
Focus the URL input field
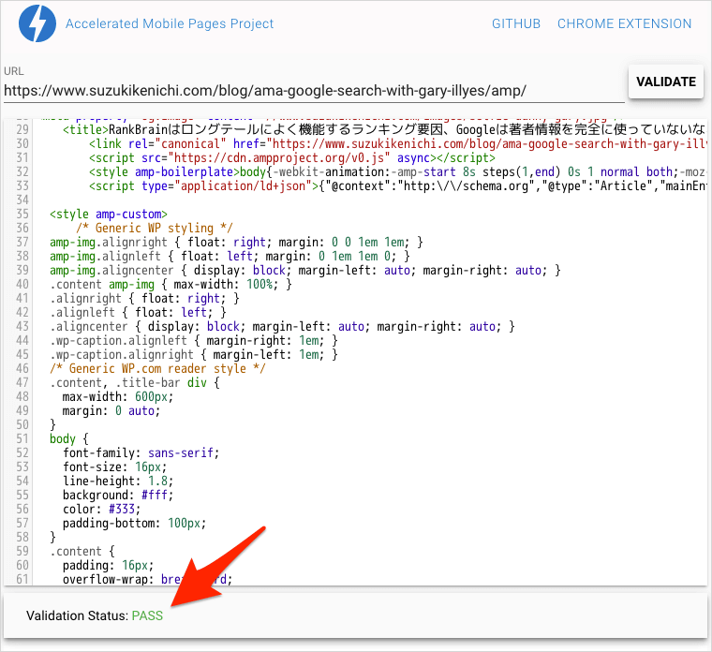coord(314,91)
